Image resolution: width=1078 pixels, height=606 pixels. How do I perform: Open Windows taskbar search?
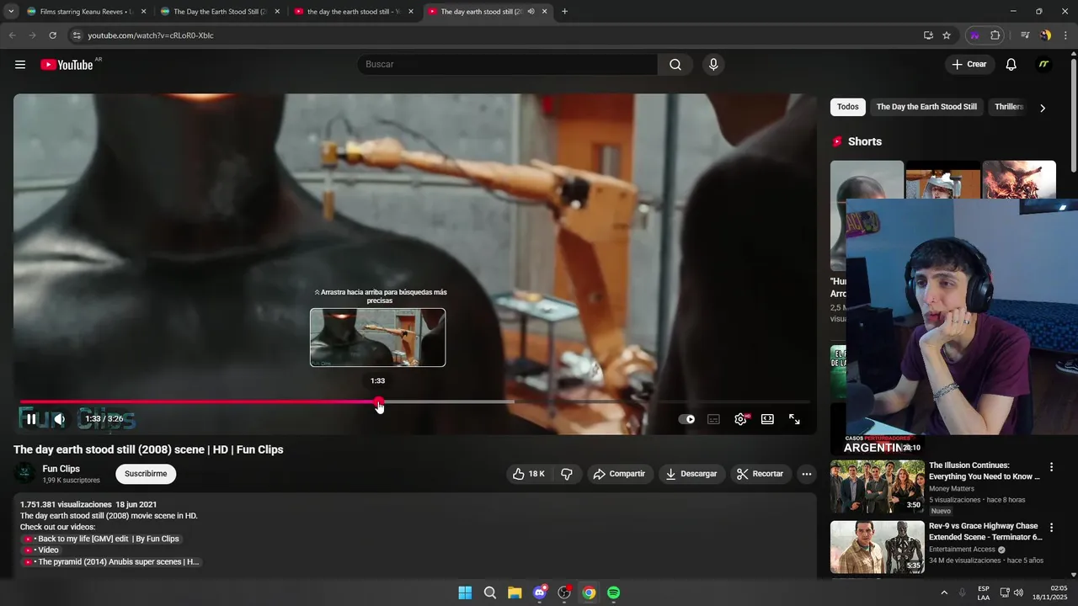pyautogui.click(x=490, y=593)
